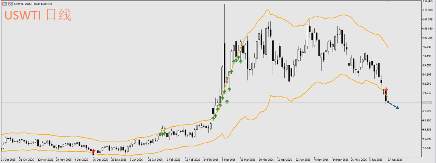
Task: Click the 68.380 price scale label
Action: (x=427, y=120)
